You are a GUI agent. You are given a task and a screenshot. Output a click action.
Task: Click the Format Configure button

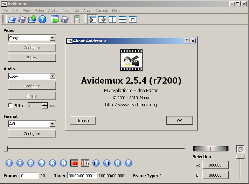click(32, 134)
